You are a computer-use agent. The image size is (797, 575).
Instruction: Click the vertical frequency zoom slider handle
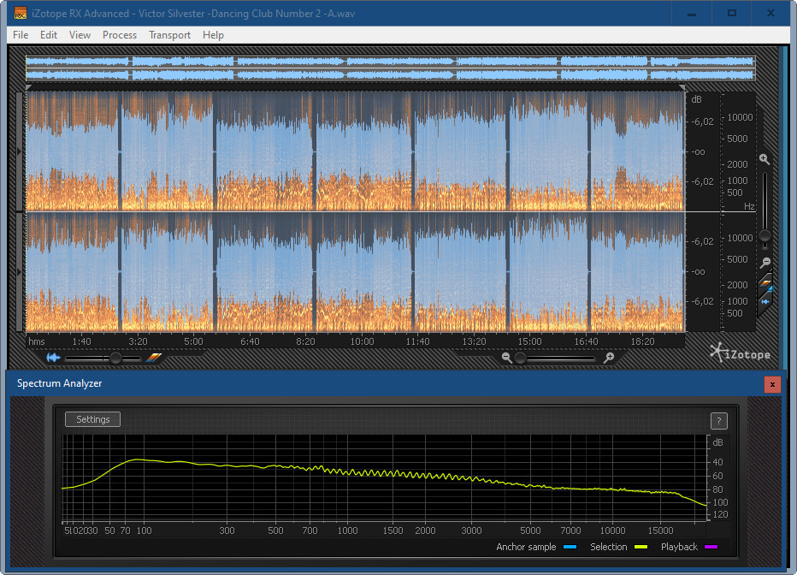pyautogui.click(x=765, y=235)
